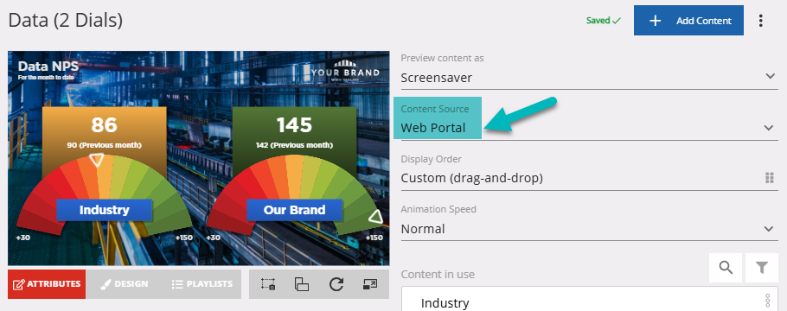The height and width of the screenshot is (311, 787).
Task: Open the search magnifier for content
Action: click(726, 268)
